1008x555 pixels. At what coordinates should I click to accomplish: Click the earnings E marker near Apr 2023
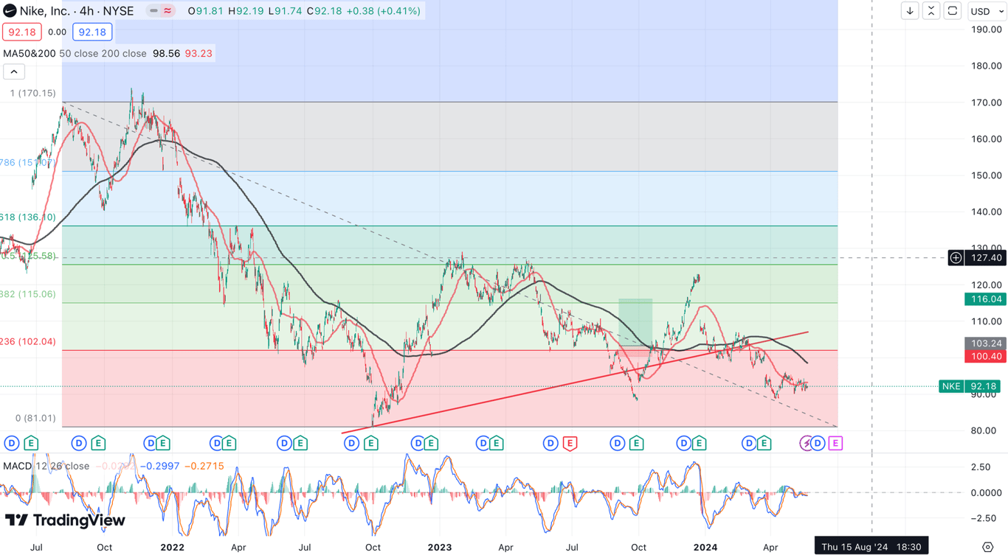(496, 443)
